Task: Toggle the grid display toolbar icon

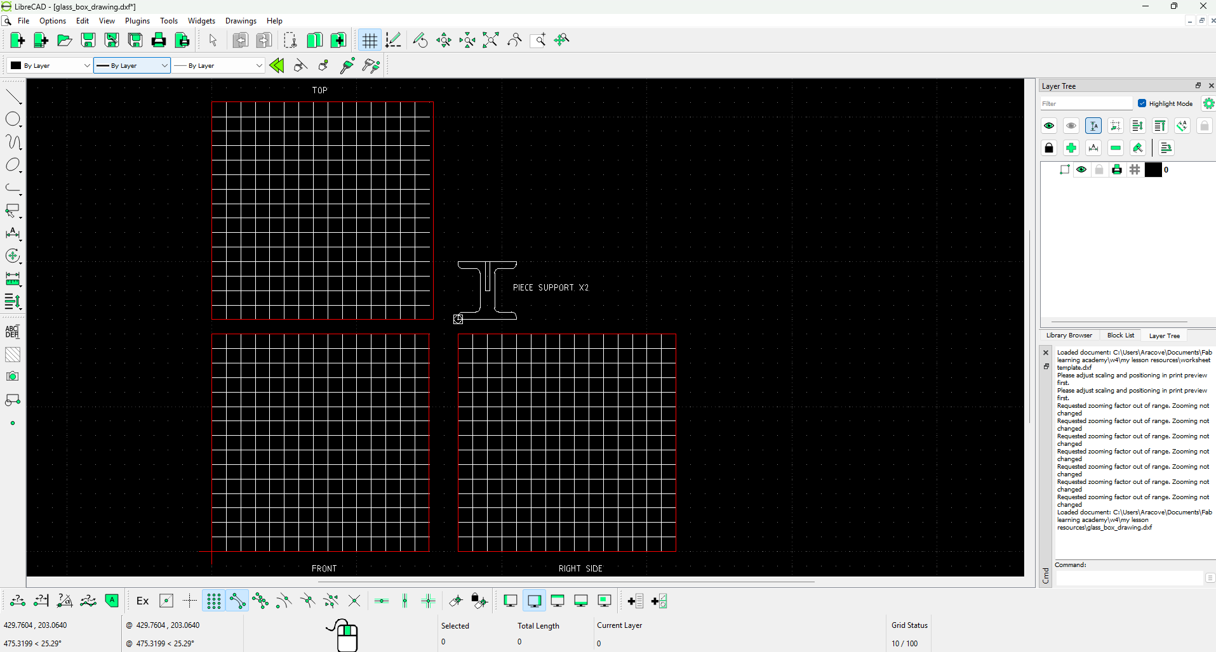Action: click(x=370, y=41)
